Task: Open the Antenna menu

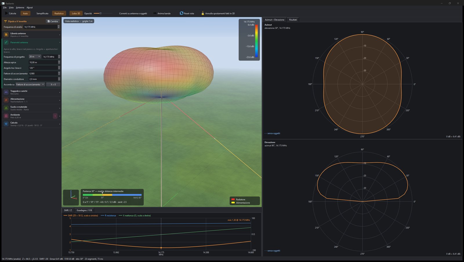Action: [20, 8]
